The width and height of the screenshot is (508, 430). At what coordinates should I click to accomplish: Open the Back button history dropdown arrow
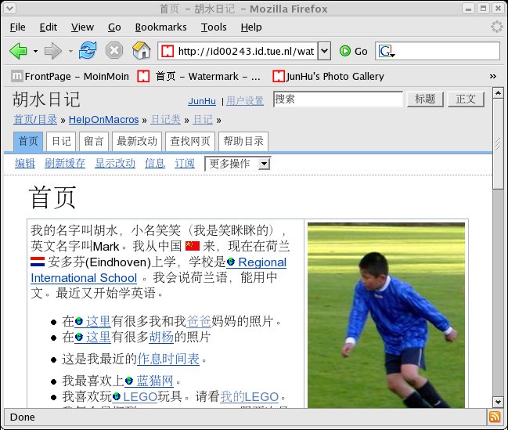click(x=35, y=51)
